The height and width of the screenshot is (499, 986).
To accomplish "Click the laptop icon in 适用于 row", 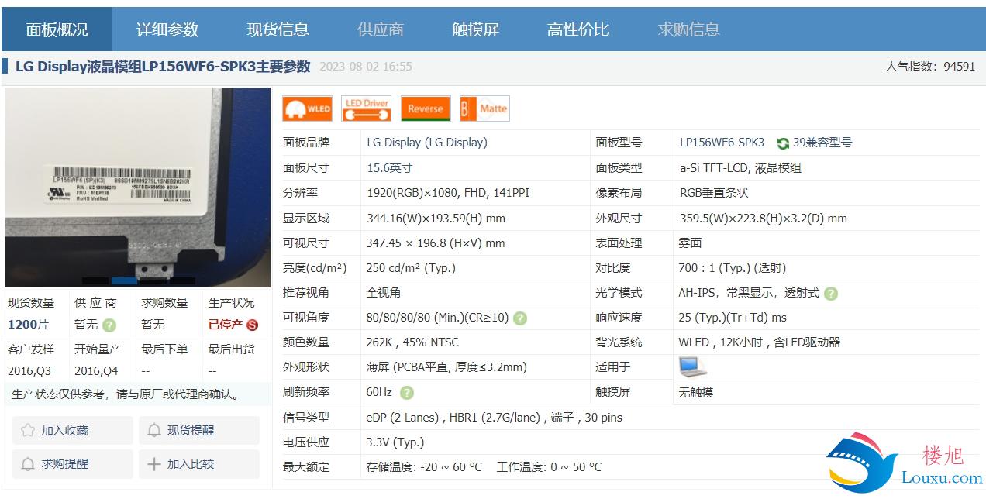I will 692,367.
